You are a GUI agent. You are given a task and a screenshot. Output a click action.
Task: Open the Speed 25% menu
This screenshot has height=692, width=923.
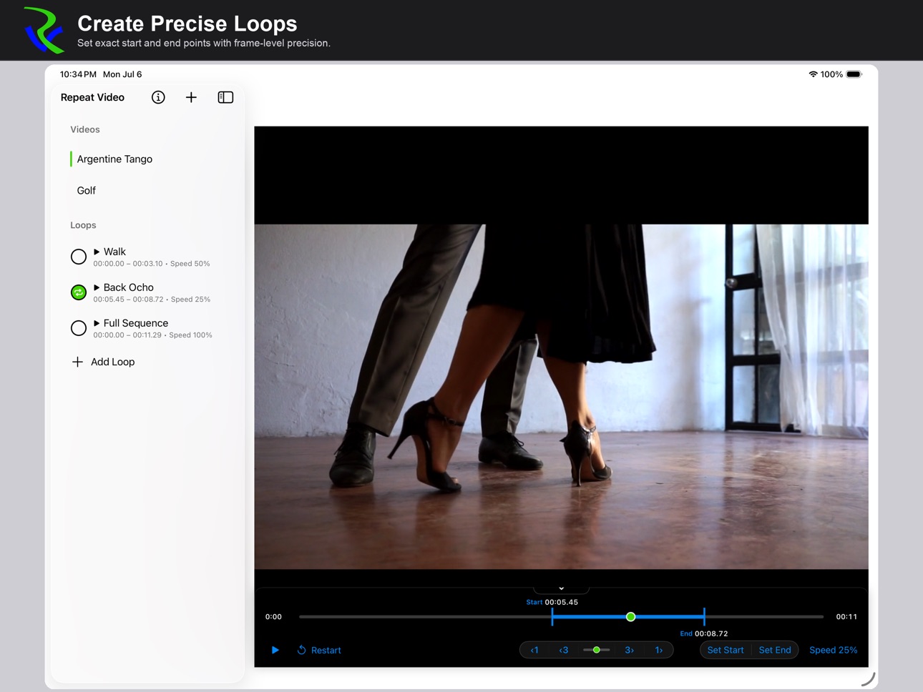[x=833, y=650]
